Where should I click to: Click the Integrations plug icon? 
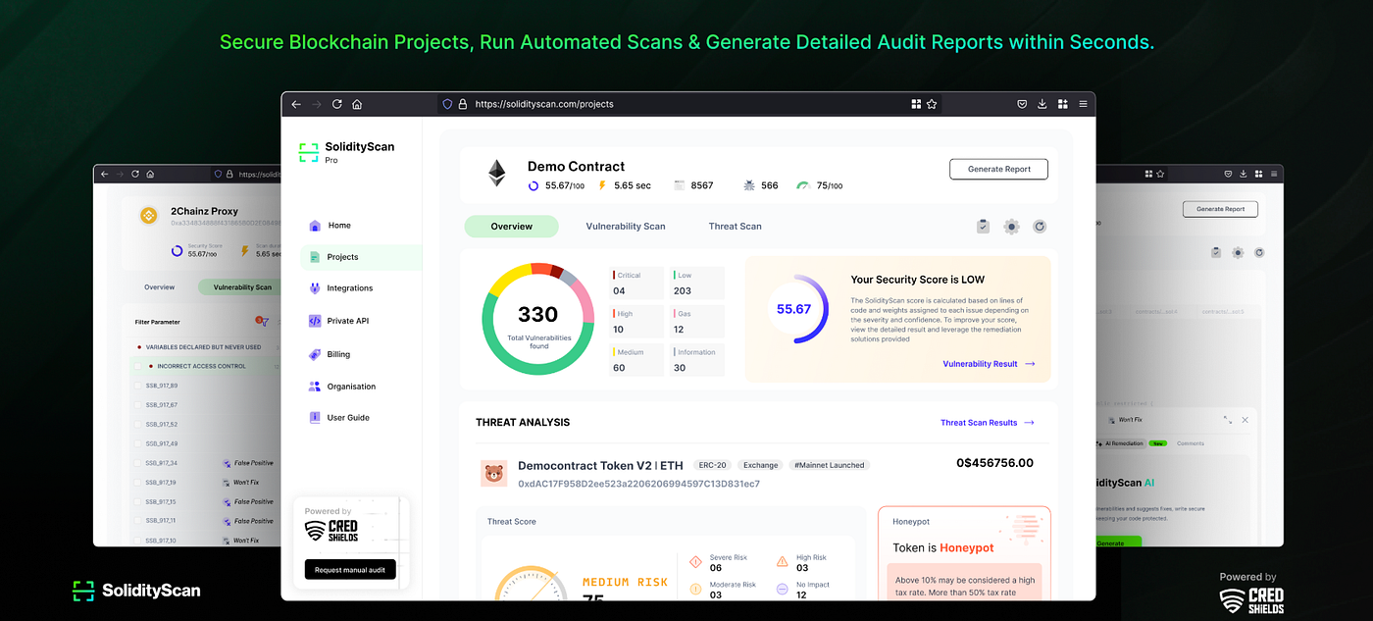click(x=315, y=288)
